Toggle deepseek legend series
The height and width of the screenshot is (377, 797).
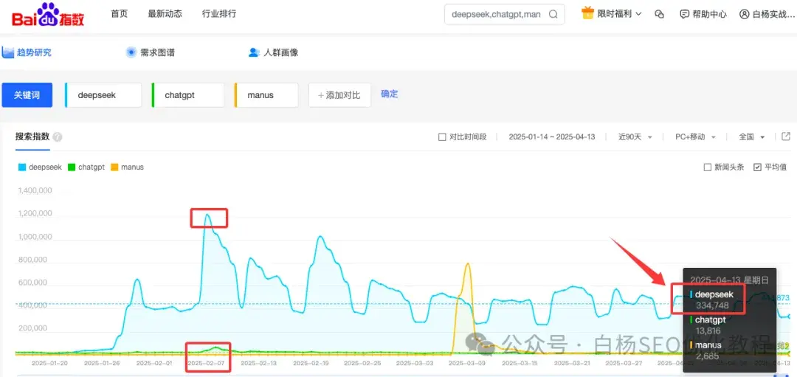(x=40, y=167)
